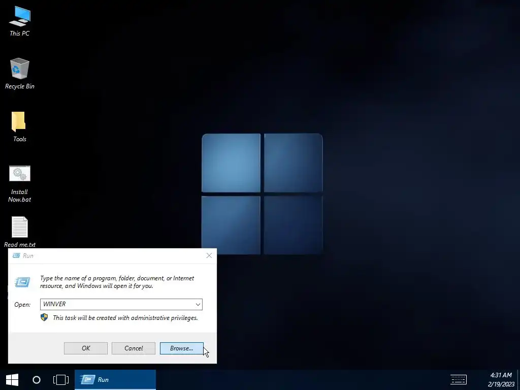Open Task View on the taskbar

61,380
